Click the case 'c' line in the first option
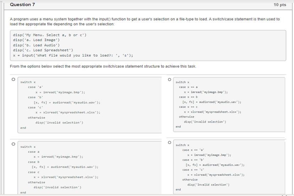Image resolution: width=294 pixels, height=196 pixels. point(36,107)
